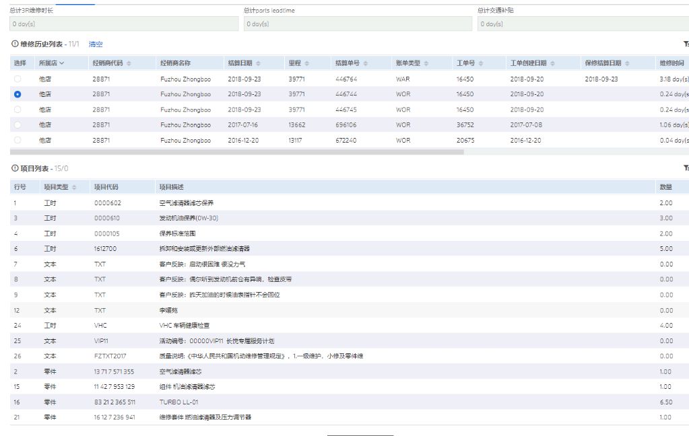
Task: Click 拆卸和安装或更新外部燃油滤清器 description
Action: point(204,248)
